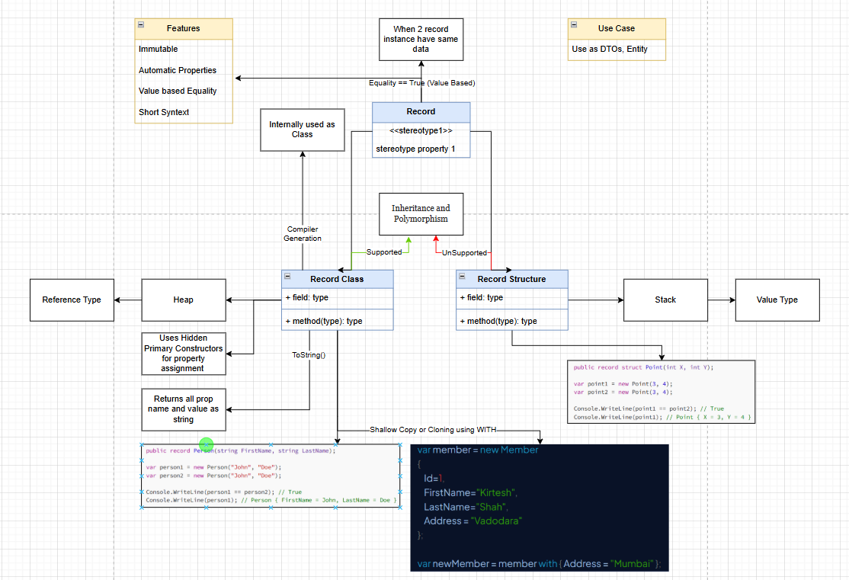Click the bottom-right resize handle of Person code box
849x580 pixels.
pos(400,508)
